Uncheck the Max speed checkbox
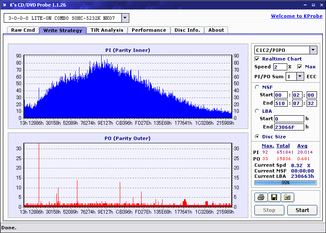326x233 pixels. [x=300, y=67]
